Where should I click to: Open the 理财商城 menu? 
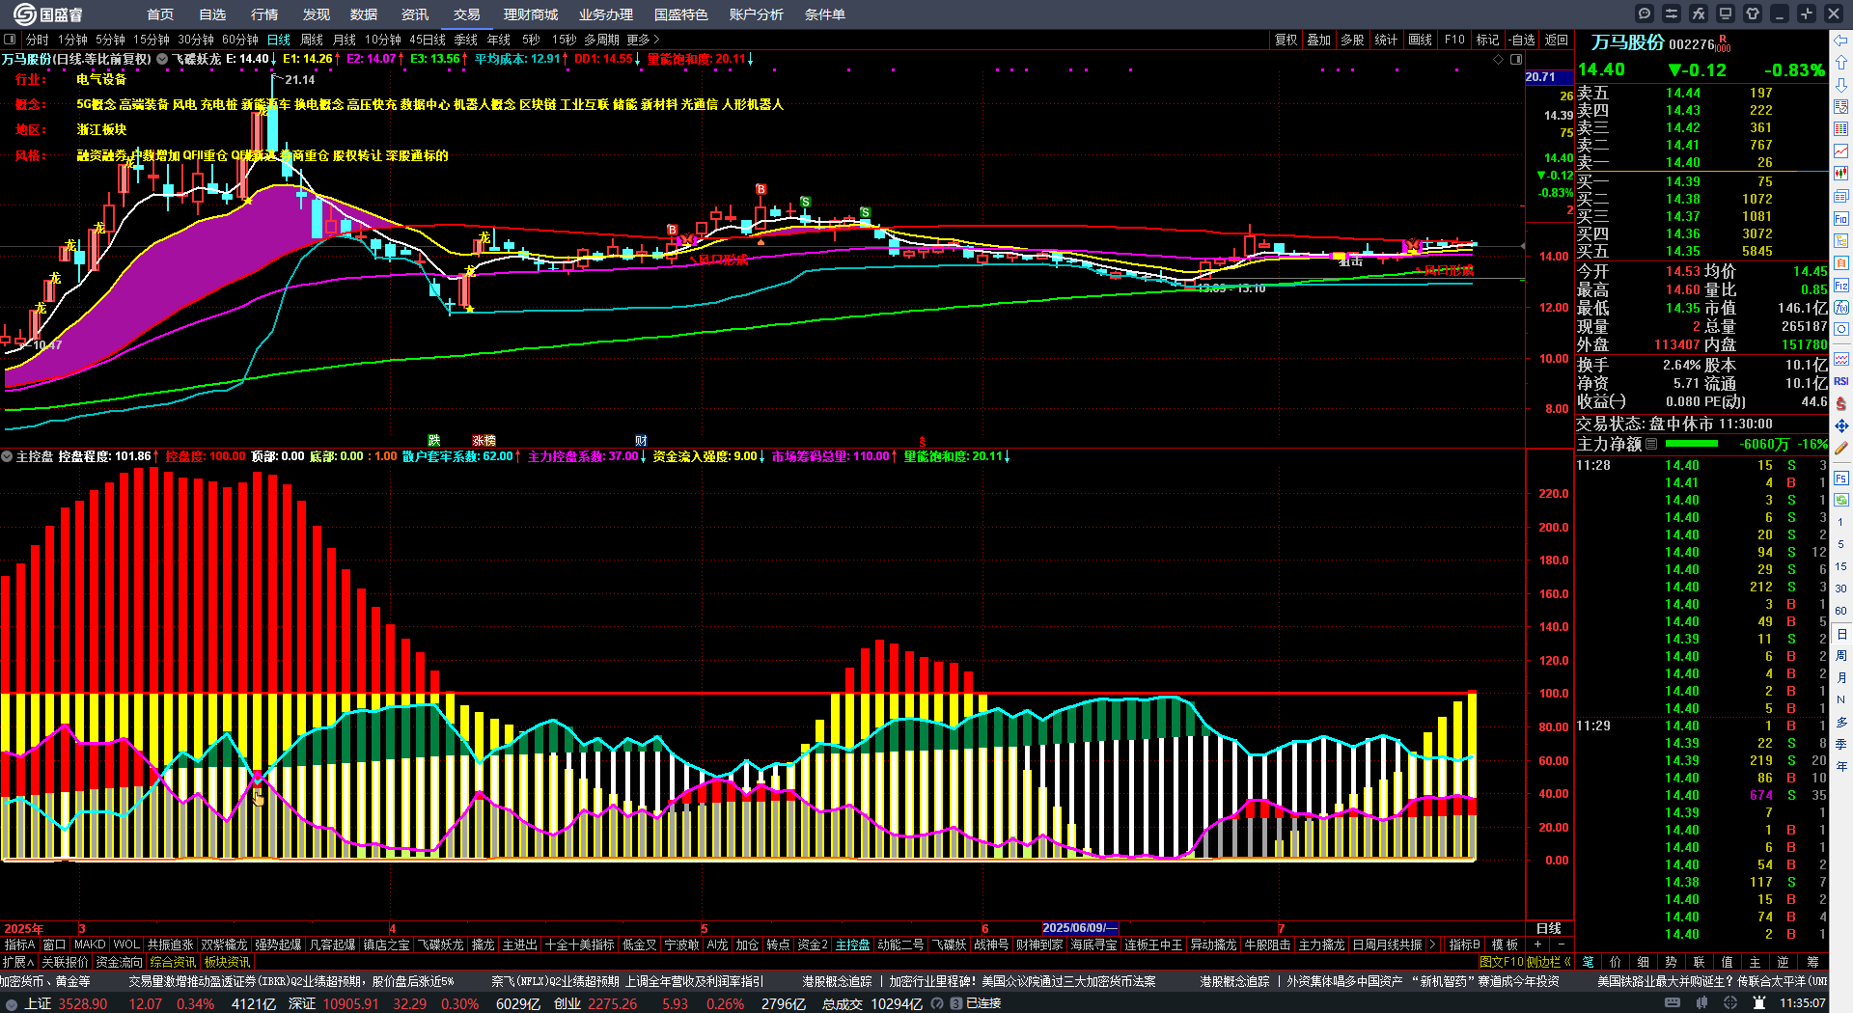pos(531,14)
